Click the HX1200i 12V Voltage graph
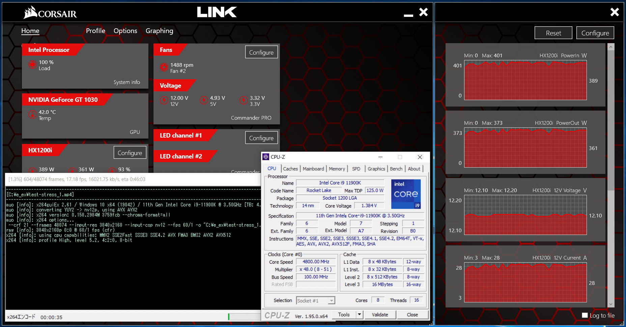 pyautogui.click(x=525, y=215)
